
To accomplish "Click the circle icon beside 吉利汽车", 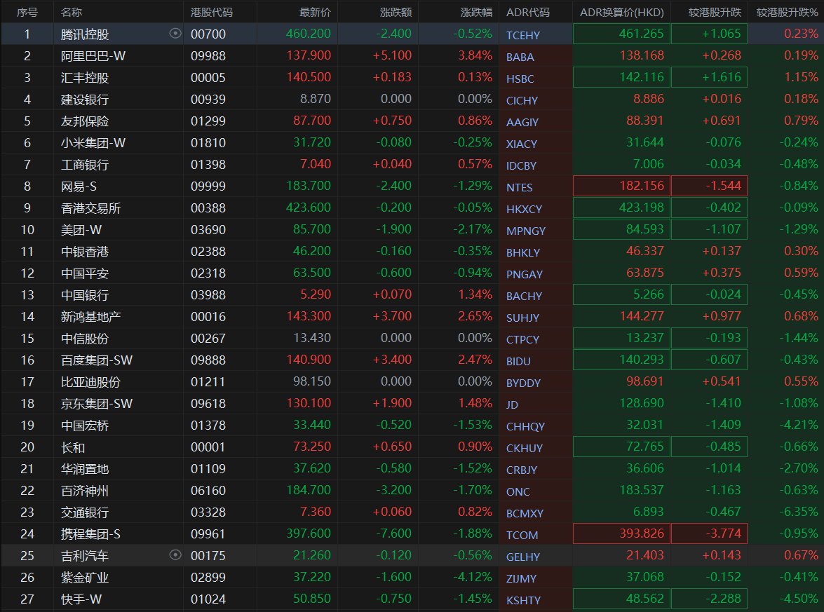I will pos(175,555).
